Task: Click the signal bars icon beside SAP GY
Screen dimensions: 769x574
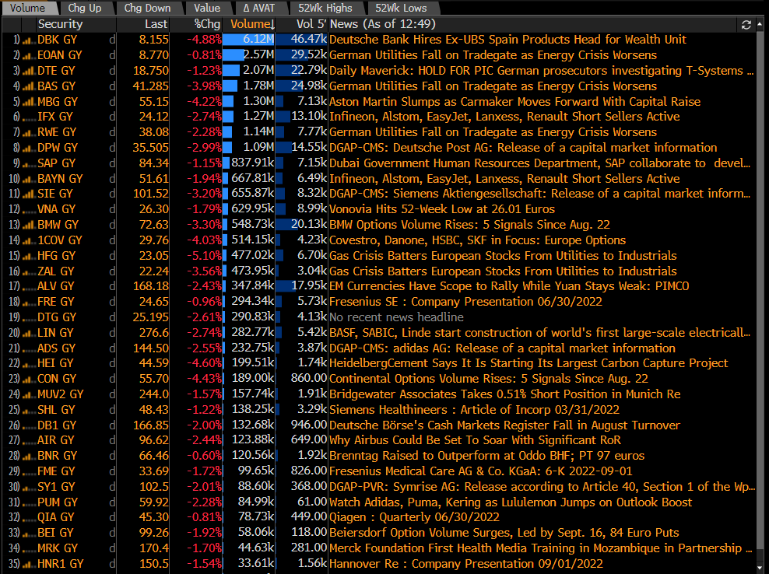Action: 29,163
